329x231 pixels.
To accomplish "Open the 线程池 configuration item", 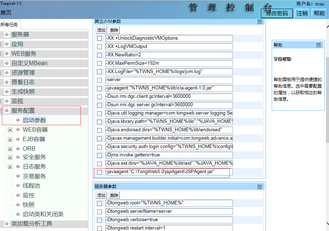I will 31,186.
